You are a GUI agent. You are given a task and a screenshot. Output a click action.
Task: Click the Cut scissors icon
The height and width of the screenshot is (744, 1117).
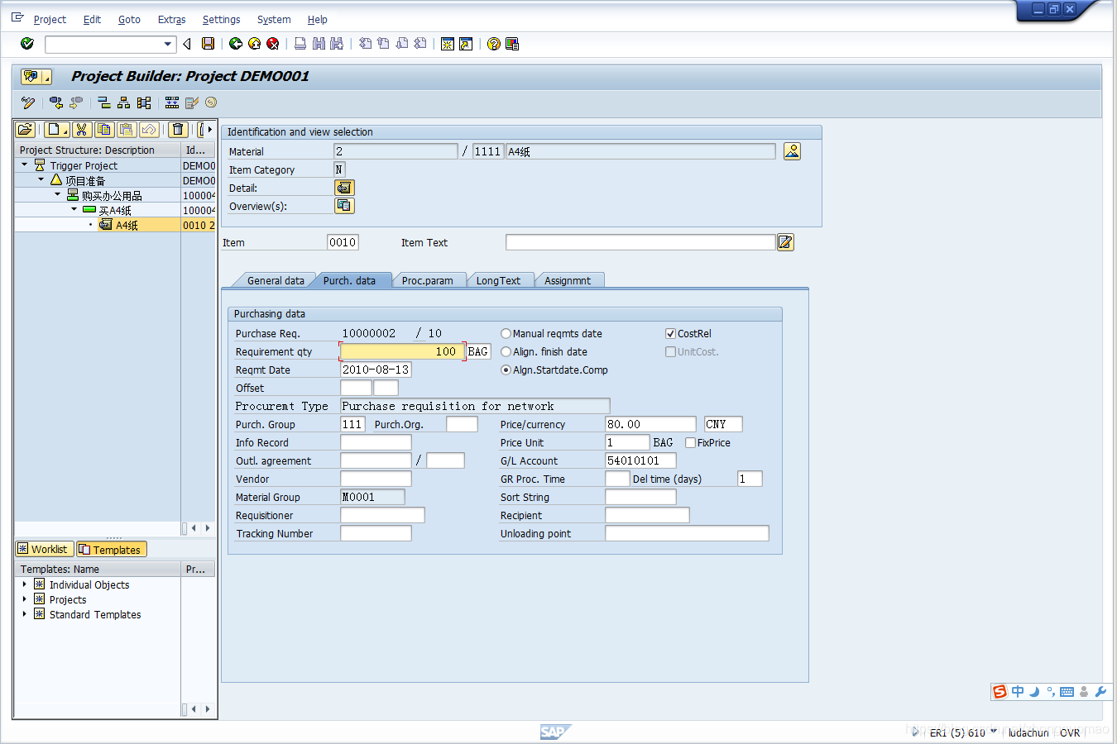pyautogui.click(x=81, y=129)
